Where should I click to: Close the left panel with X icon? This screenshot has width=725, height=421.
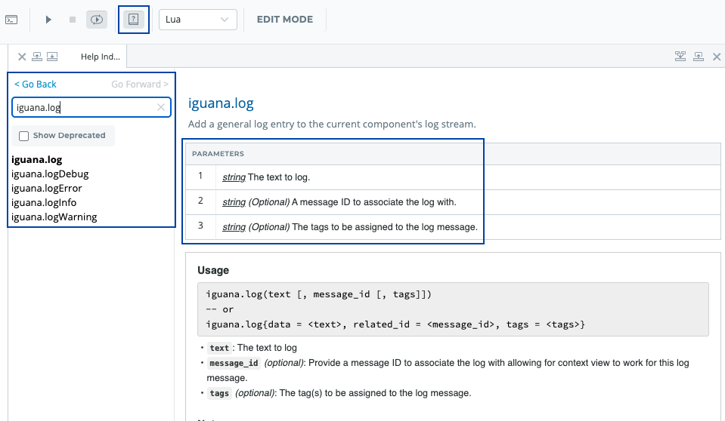pos(22,57)
